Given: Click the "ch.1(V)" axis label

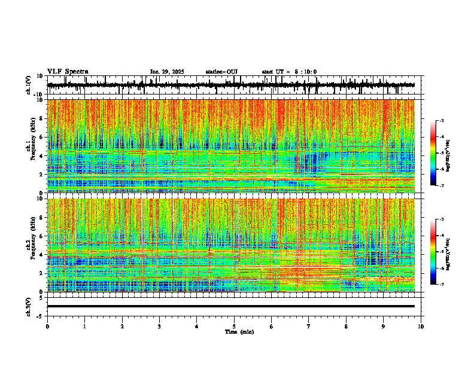Looking at the screenshot, I should (29, 86).
